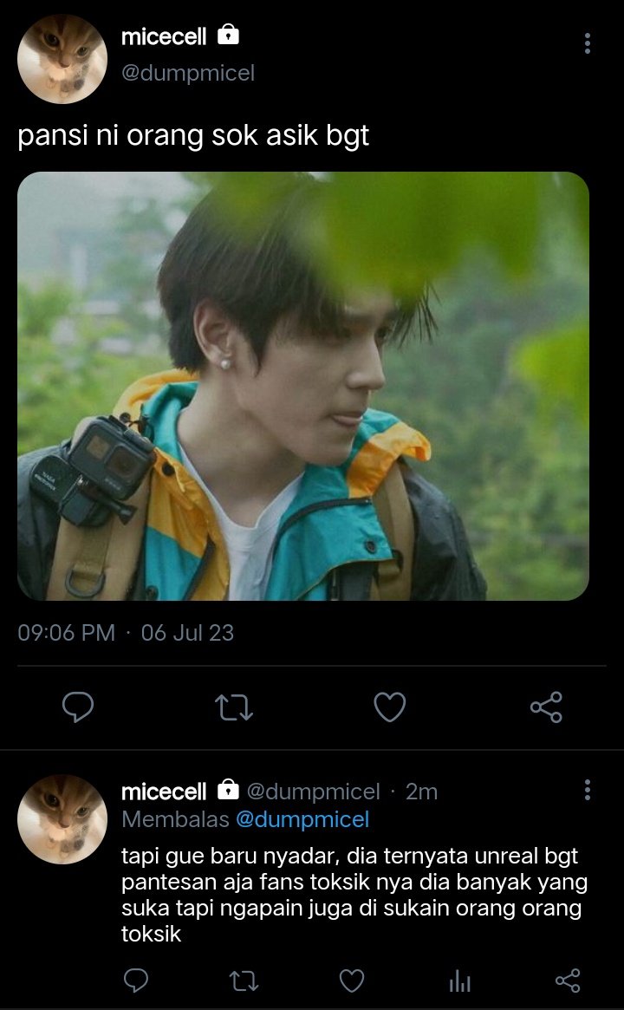Open micecell name on the reply tweet
The width and height of the screenshot is (624, 1010).
pos(164,792)
